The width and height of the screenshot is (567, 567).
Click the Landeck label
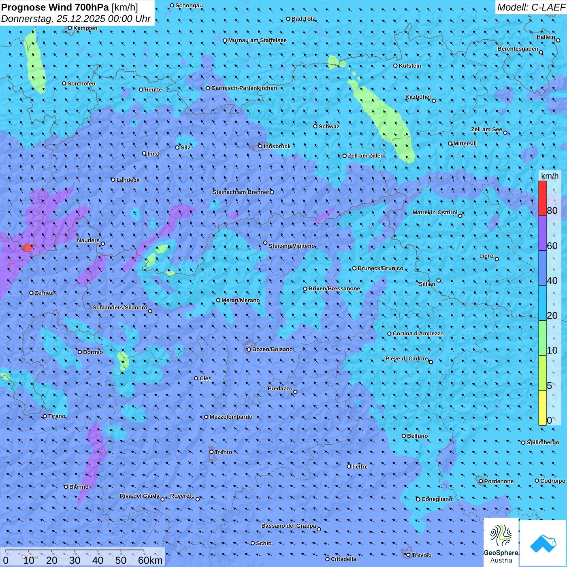tap(128, 180)
